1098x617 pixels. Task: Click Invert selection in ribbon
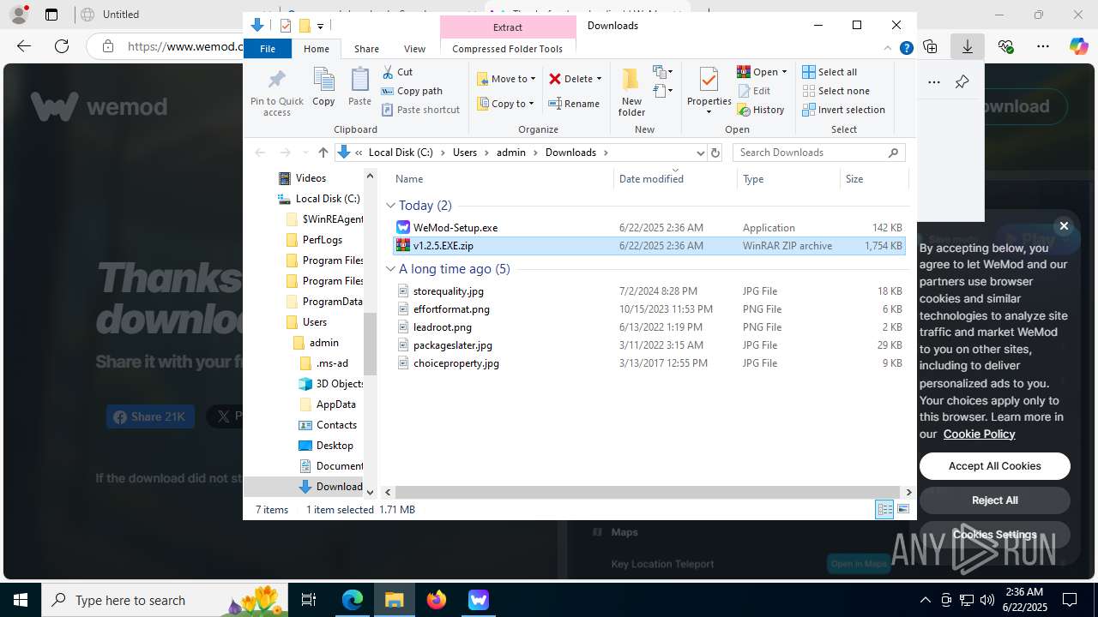843,110
